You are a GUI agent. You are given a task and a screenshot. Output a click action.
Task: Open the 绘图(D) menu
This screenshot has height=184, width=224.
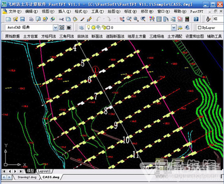114,11
